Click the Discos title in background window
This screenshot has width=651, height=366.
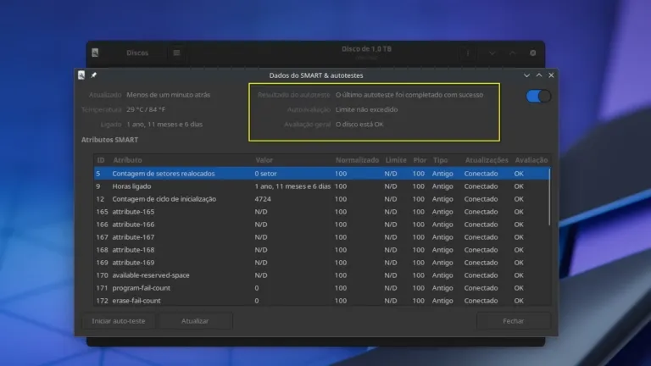coord(137,53)
